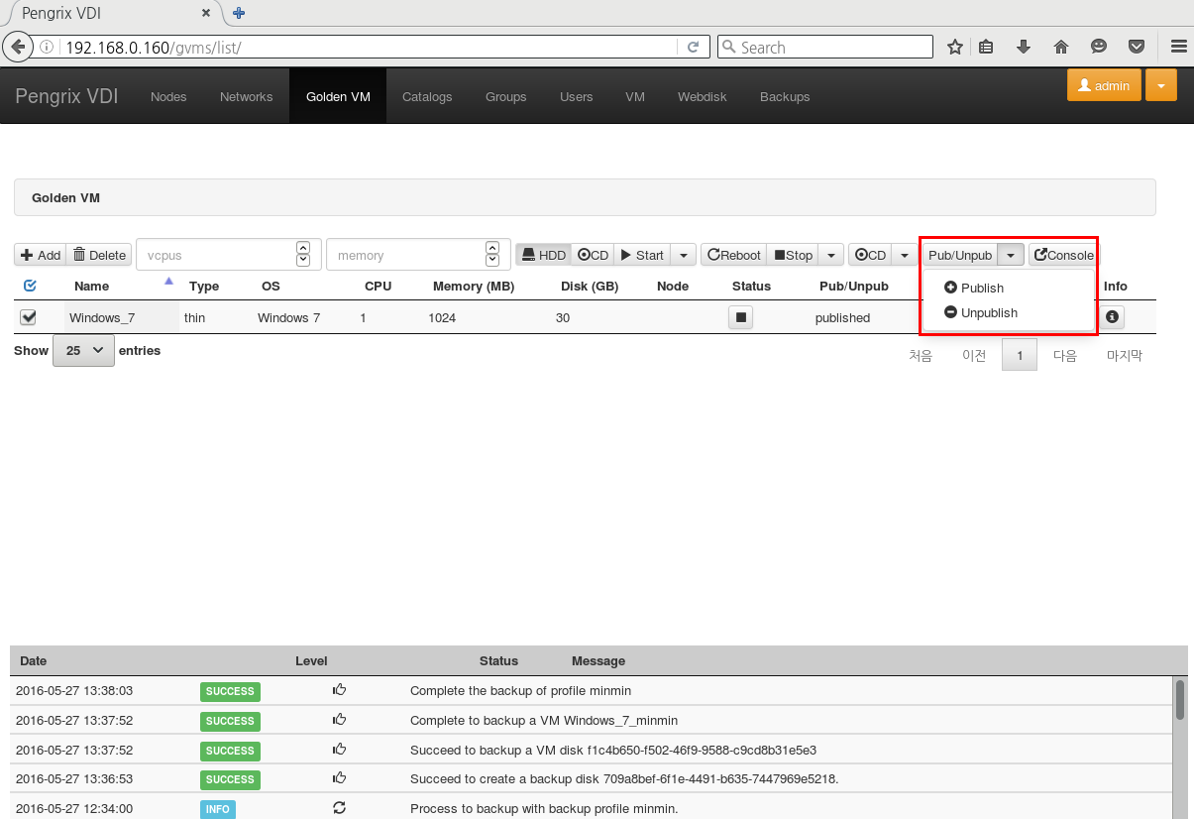Open the Catalogs navigation tab

(427, 96)
